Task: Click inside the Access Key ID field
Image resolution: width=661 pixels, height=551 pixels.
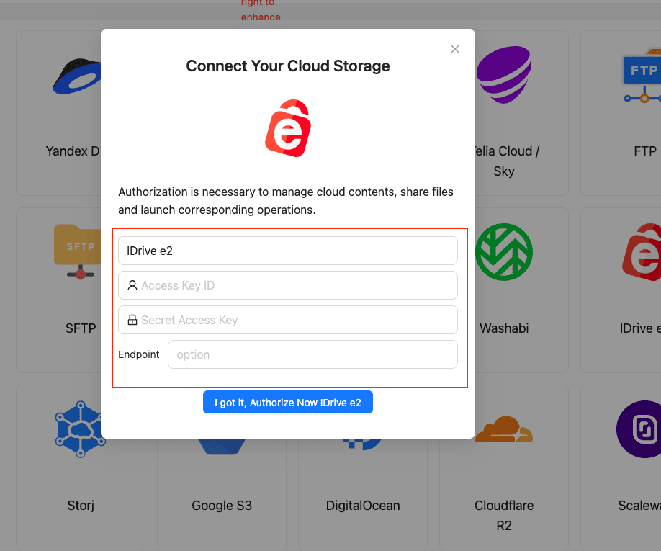Action: (288, 285)
